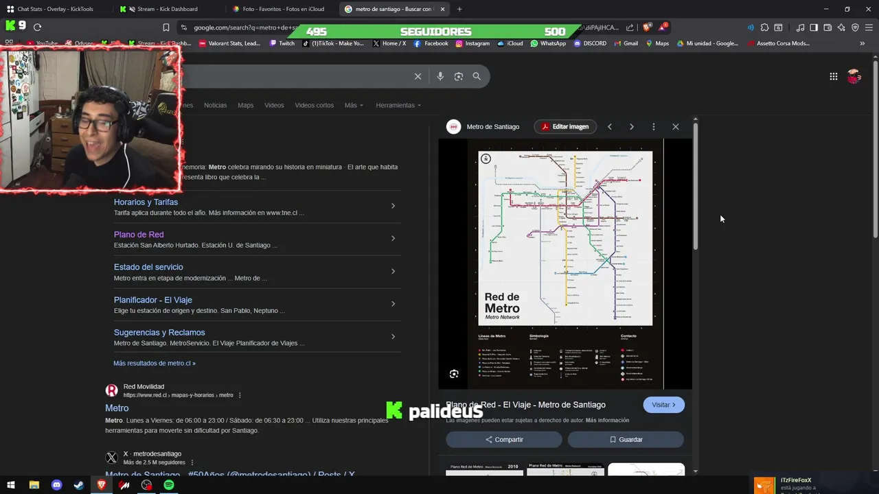Start voice search with microphone icon

tap(440, 76)
